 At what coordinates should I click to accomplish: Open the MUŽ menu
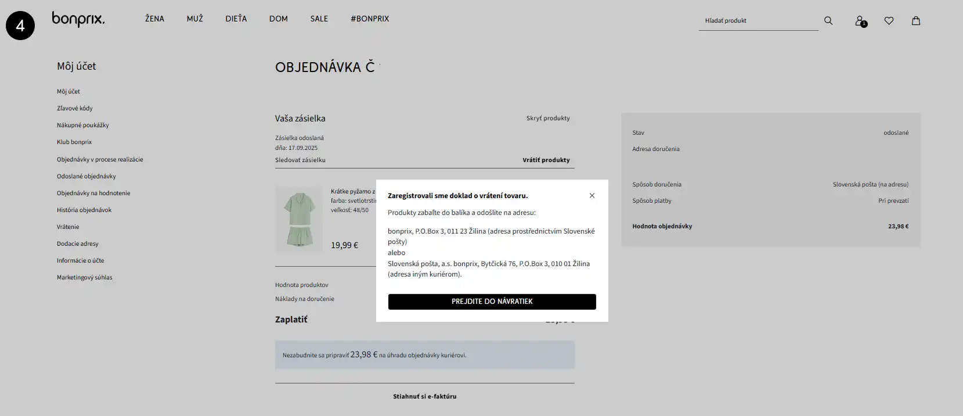pyautogui.click(x=195, y=19)
